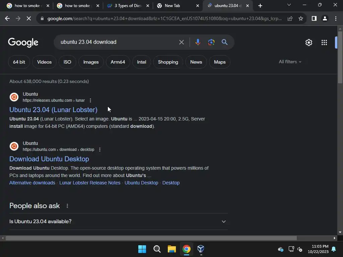Open a new tab with the plus button
Viewport: 343px width, 257px height.
[260, 6]
